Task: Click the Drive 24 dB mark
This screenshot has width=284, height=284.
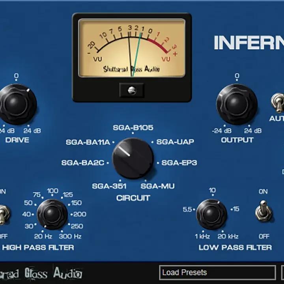Action: [x=32, y=131]
